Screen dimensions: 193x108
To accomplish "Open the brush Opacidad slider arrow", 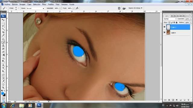I will 60,8.
